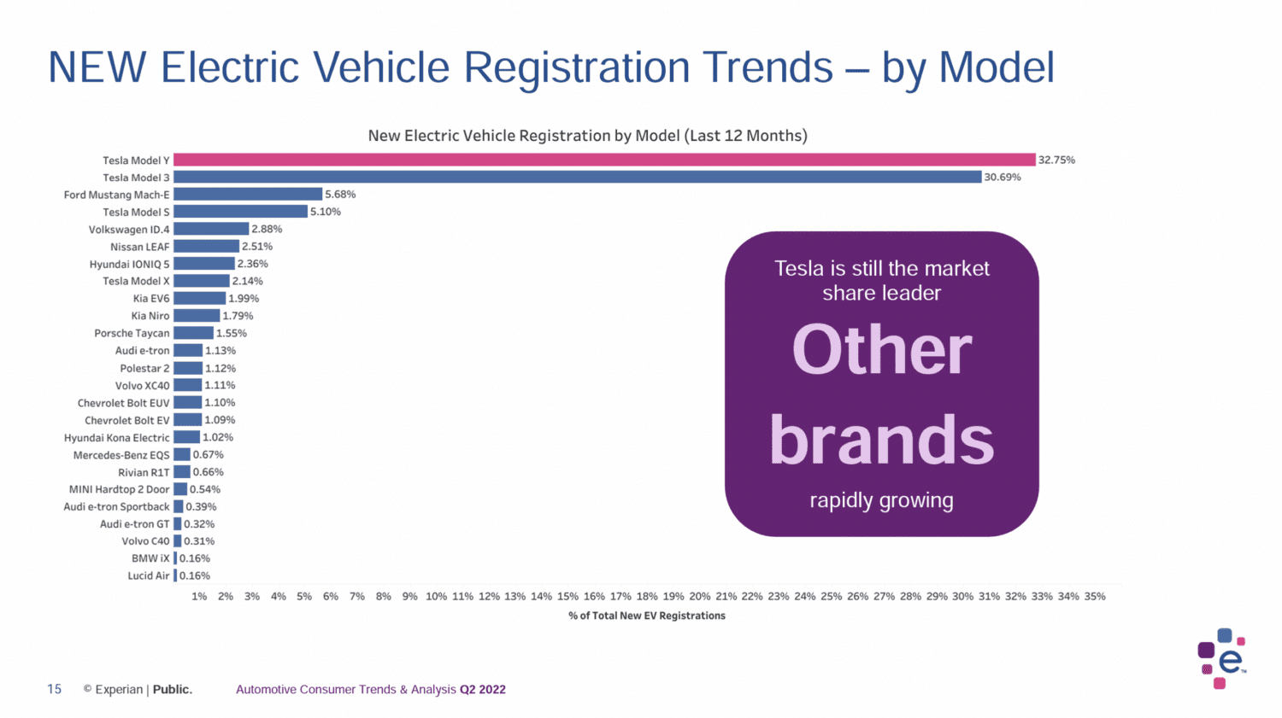This screenshot has width=1282, height=718.
Task: Click the 'Tesla Model X' row label
Action: [136, 281]
